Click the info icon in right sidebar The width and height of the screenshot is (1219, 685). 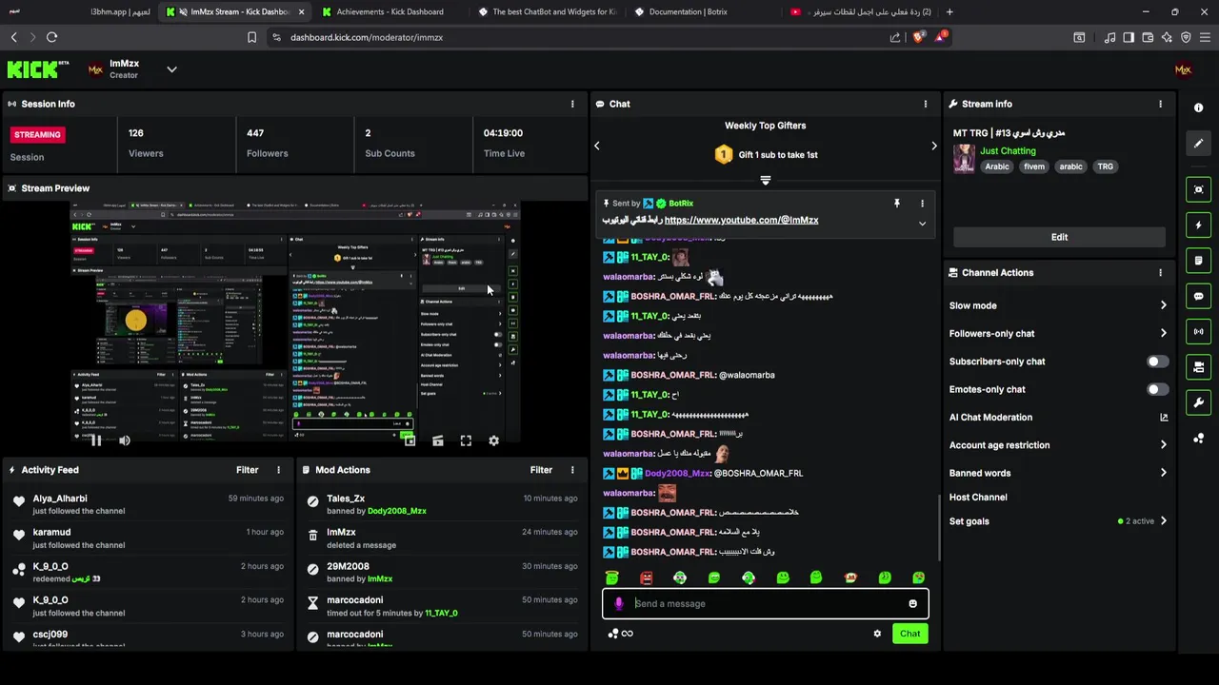(1199, 108)
